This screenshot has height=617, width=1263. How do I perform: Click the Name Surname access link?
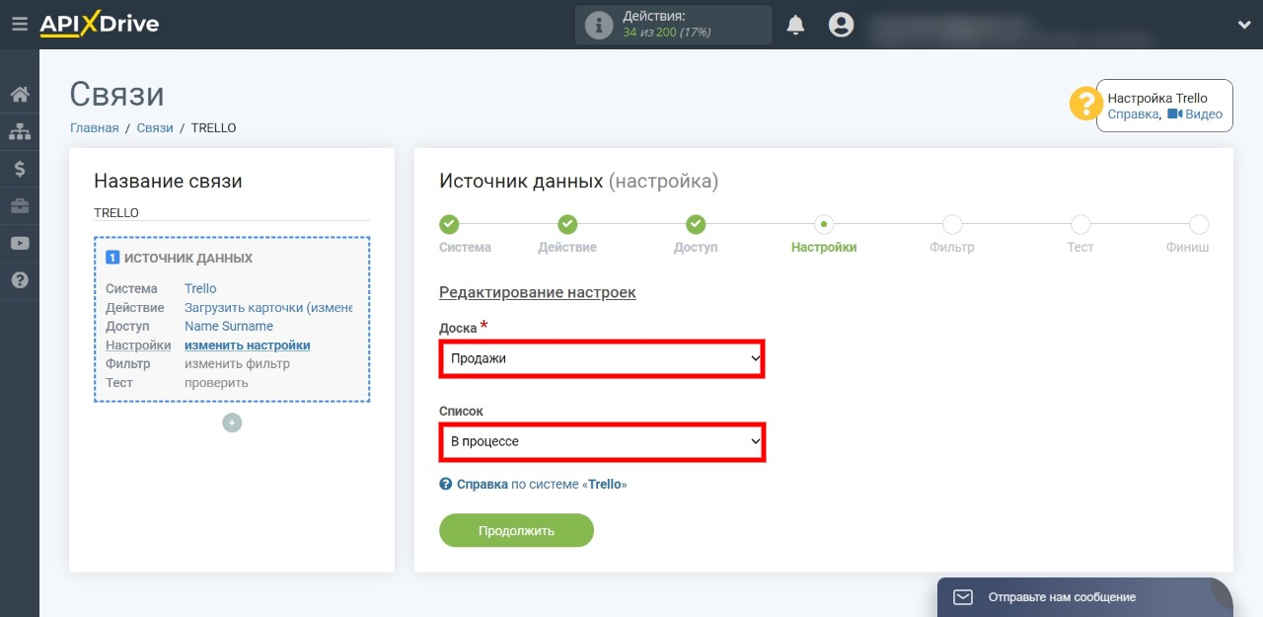(x=229, y=327)
